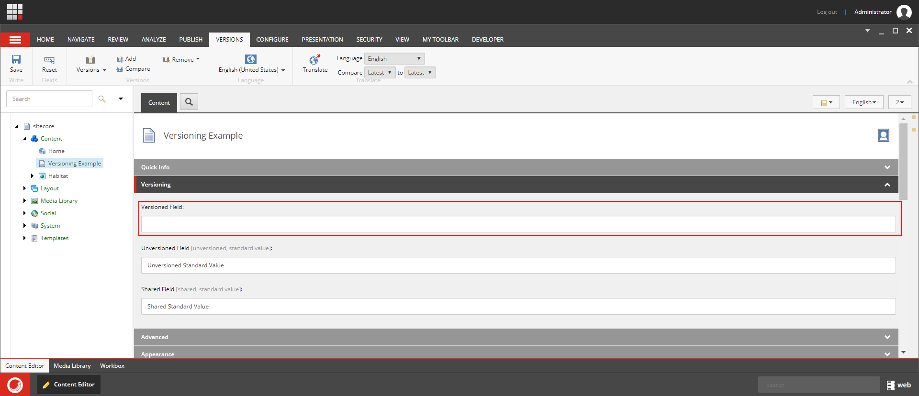
Task: Click the Shared Field text input
Action: tap(518, 307)
